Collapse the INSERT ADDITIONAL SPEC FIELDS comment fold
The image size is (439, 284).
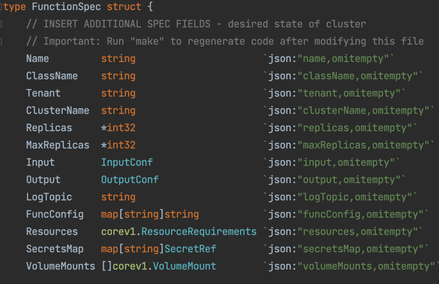click(x=1, y=24)
